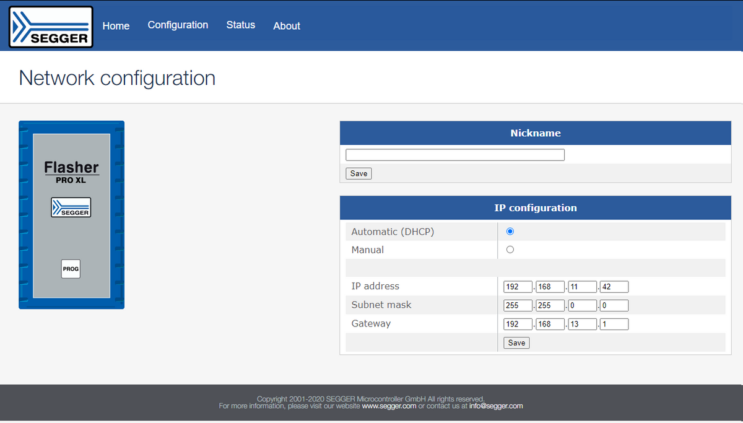743x423 pixels.
Task: Click the last octet of Gateway field
Action: (x=614, y=324)
